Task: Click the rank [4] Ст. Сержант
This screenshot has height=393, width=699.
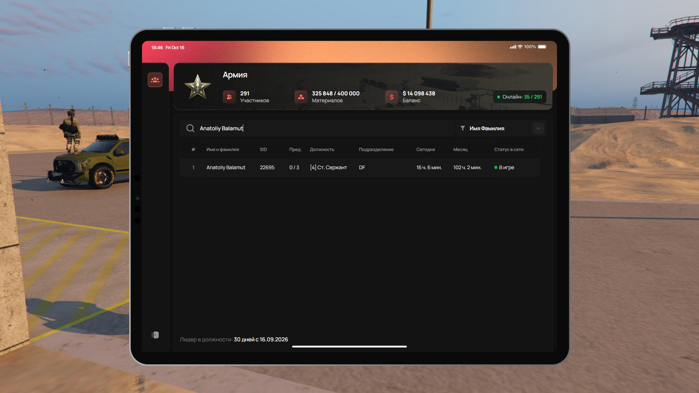Action: pyautogui.click(x=328, y=168)
